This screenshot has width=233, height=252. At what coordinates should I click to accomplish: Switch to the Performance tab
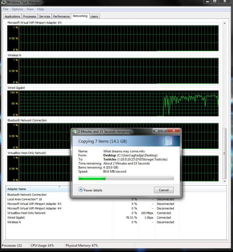tap(61, 17)
